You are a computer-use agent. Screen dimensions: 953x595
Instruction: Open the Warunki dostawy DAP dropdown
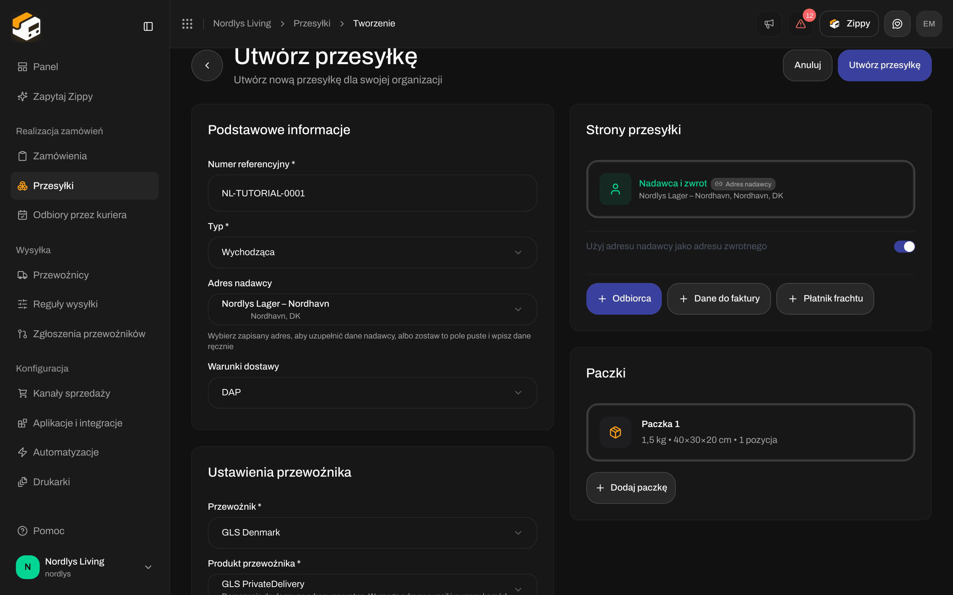click(372, 392)
